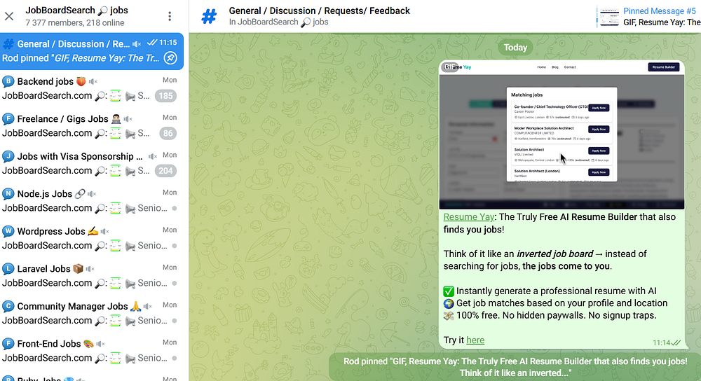Follow the 'here' link in message
701x381 pixels.
(x=475, y=340)
